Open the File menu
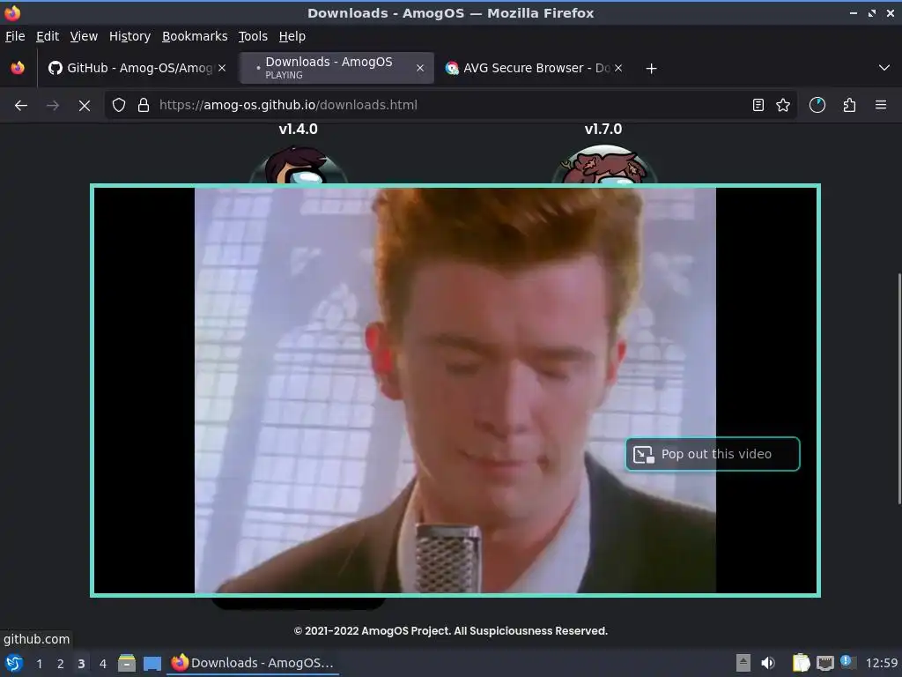This screenshot has height=677, width=902. [x=15, y=36]
